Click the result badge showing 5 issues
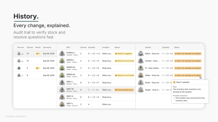Viewport: 218px width, 122px height. point(38,53)
